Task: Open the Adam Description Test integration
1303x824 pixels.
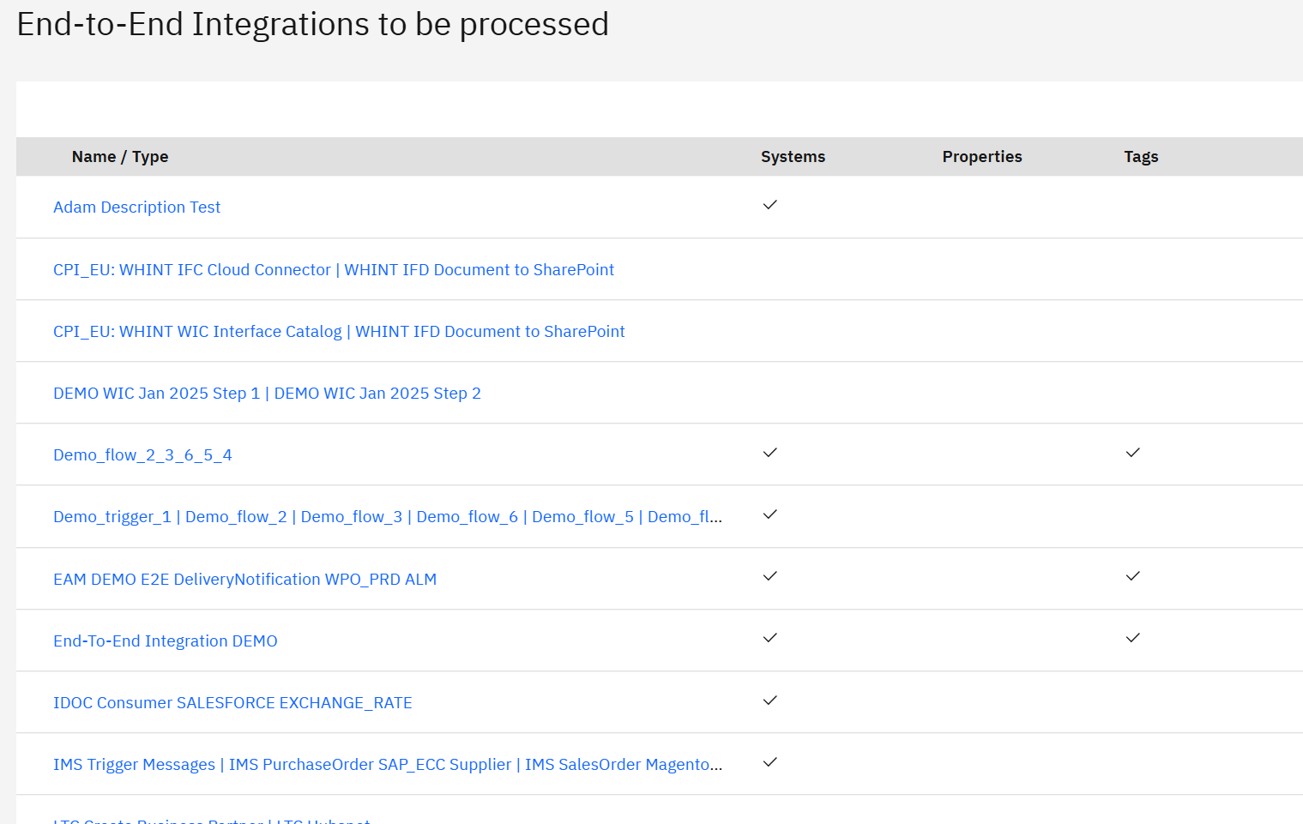Action: 137,208
